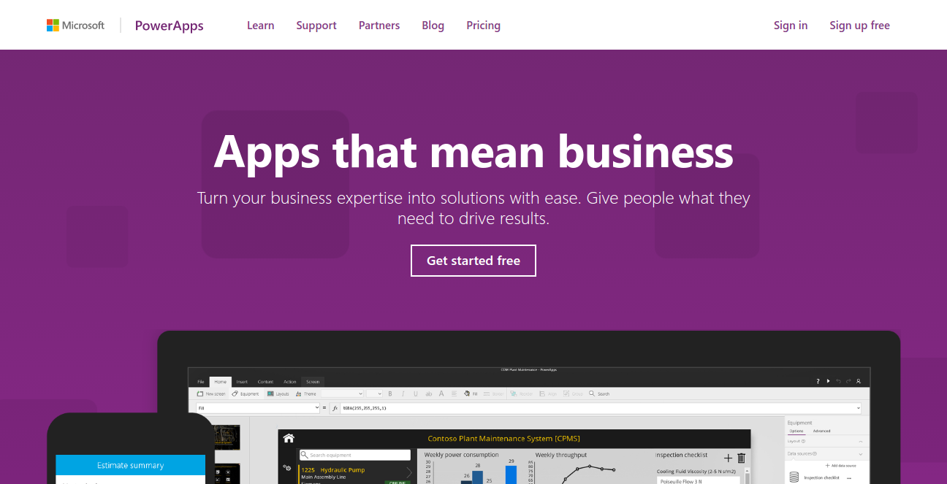
Task: Click the trash icon by Inspection checklist
Action: 741,458
